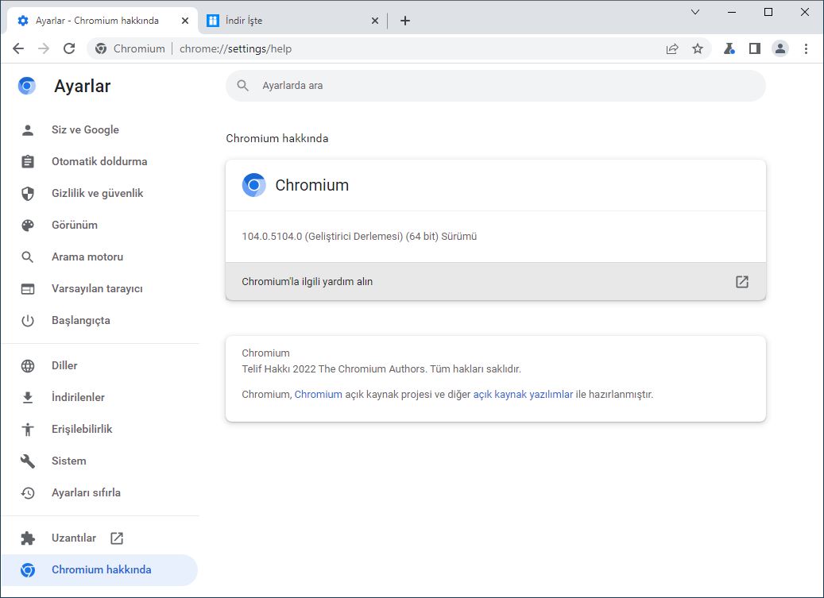Viewport: 824px width, 598px height.
Task: Select Chromium hakkında in sidebar
Action: tap(99, 569)
